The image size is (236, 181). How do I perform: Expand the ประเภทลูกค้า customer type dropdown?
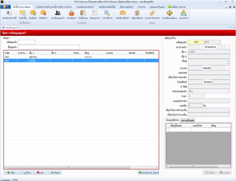(x=228, y=91)
